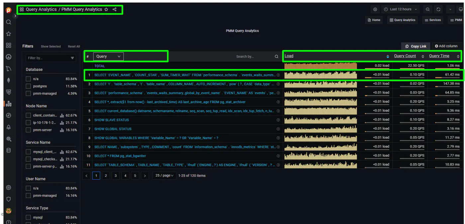
Task: Open the PostgreSQL elephant sidebar icon
Action: [x=9, y=92]
